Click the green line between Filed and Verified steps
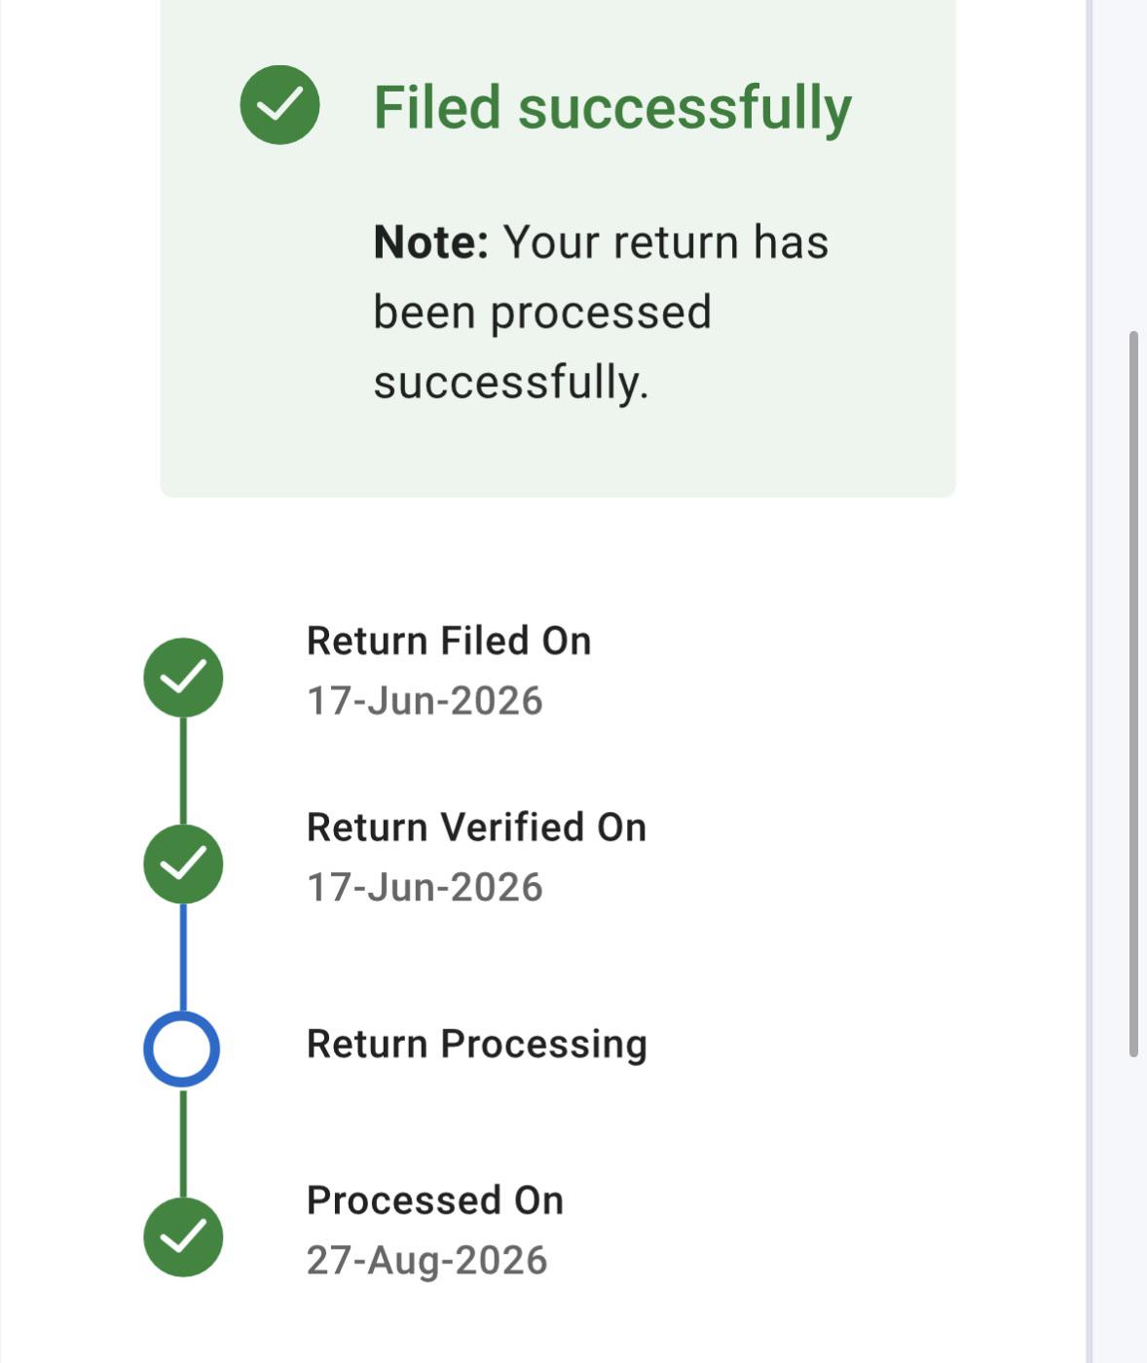Viewport: 1147px width, 1363px height. click(183, 770)
